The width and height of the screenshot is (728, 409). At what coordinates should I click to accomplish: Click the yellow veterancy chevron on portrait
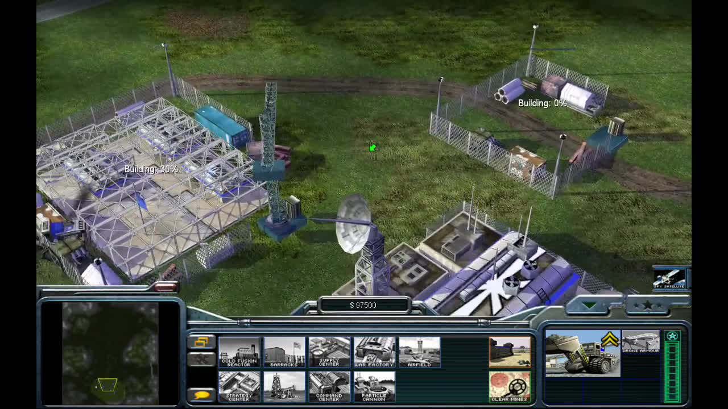click(610, 340)
